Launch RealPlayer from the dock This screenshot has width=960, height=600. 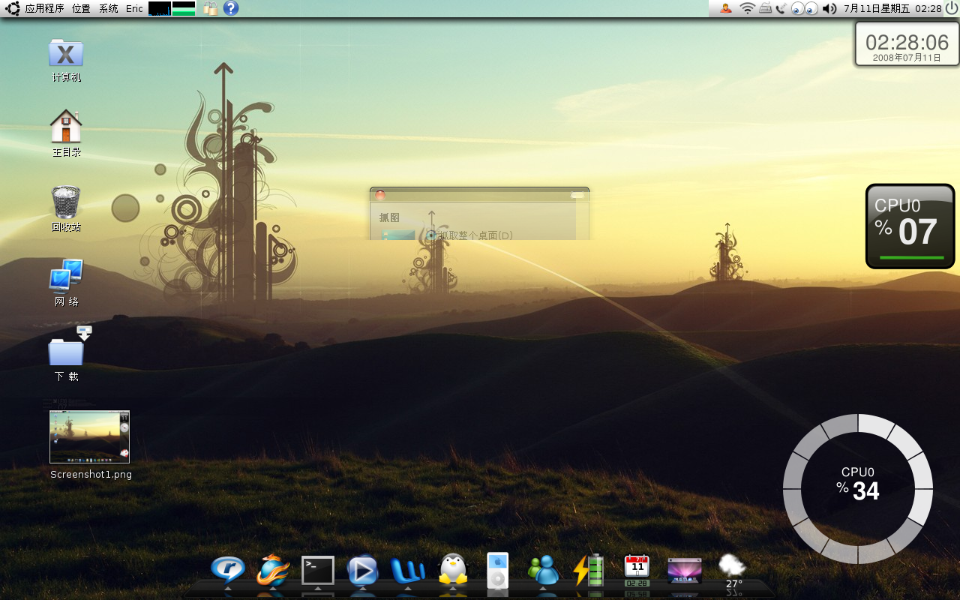[x=227, y=571]
